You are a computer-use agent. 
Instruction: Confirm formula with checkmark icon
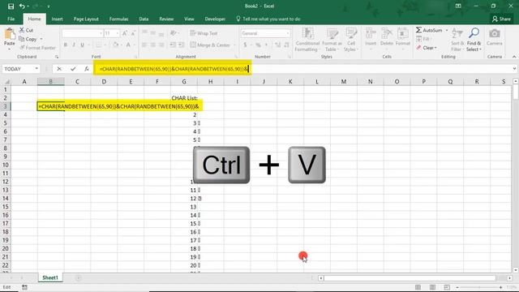point(73,69)
